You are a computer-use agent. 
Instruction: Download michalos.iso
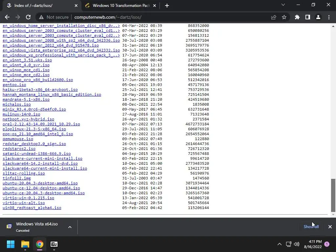pos(17,105)
